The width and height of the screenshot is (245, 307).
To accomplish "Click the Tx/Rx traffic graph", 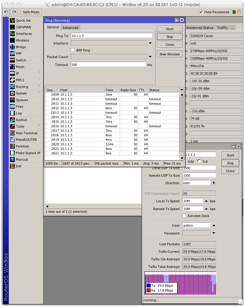I will tap(180, 283).
